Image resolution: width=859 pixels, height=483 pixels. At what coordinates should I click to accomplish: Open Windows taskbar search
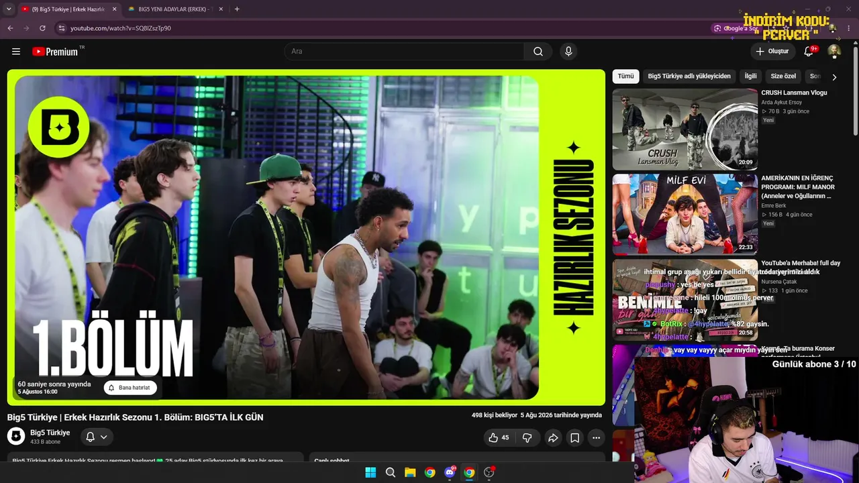tap(391, 472)
